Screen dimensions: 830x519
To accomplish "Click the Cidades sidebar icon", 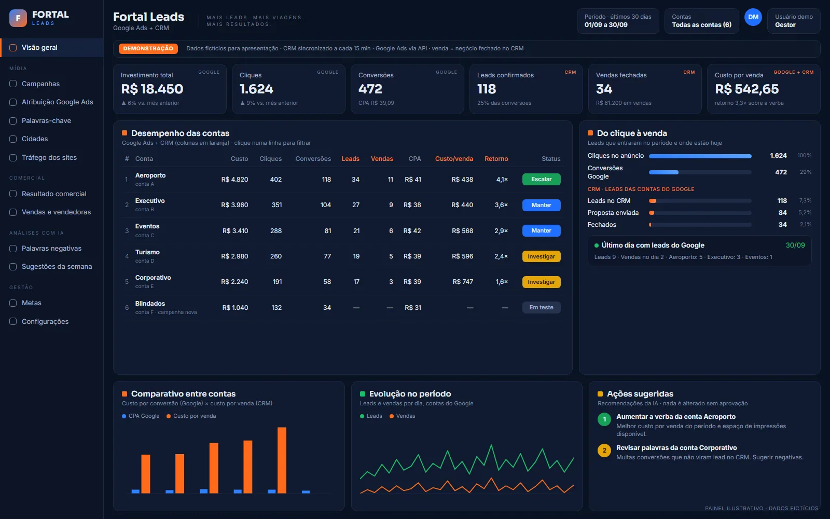I will point(13,139).
